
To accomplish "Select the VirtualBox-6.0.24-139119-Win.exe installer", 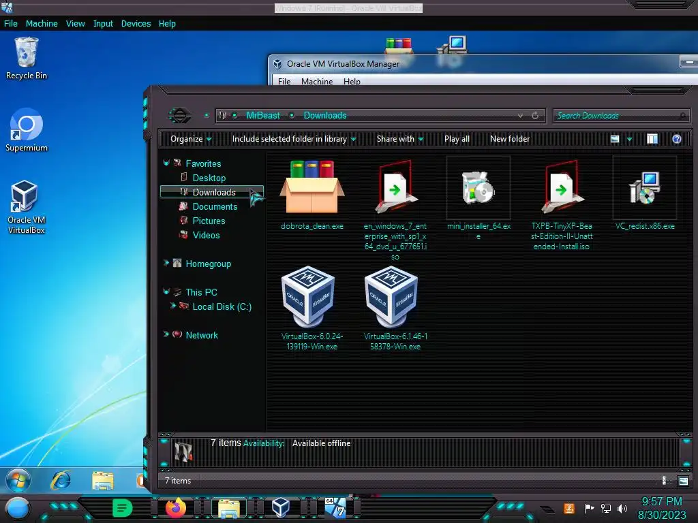I will pos(308,296).
